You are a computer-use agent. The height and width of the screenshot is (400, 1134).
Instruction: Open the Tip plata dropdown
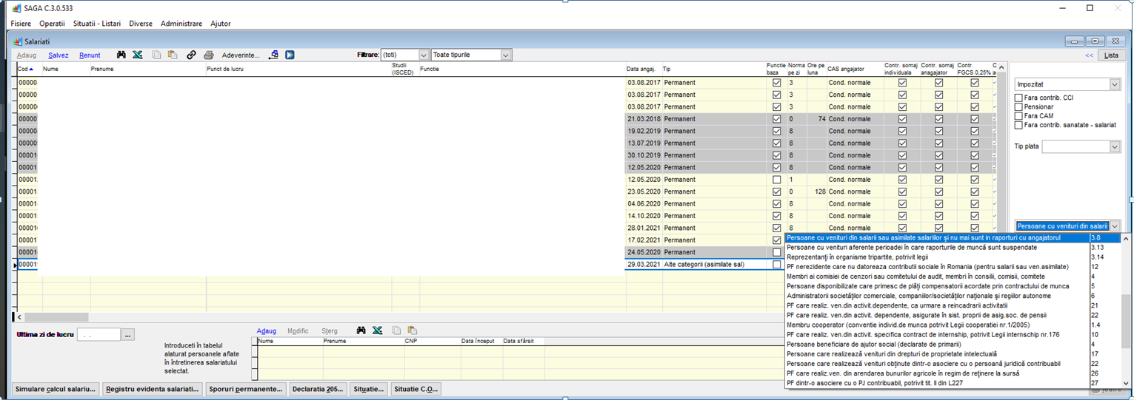pos(1115,146)
